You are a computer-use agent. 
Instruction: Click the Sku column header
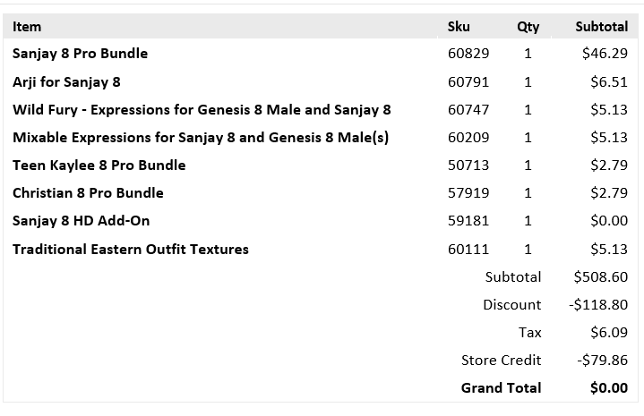[x=459, y=27]
